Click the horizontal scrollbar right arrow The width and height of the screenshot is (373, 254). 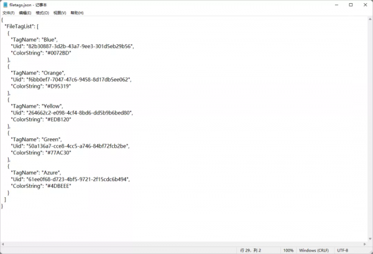pos(365,244)
